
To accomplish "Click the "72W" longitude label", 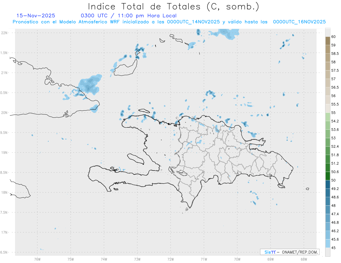I will point(171,259).
